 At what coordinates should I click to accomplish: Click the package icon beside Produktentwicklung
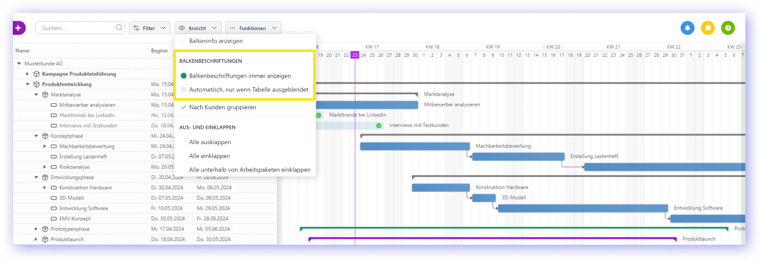coord(37,84)
